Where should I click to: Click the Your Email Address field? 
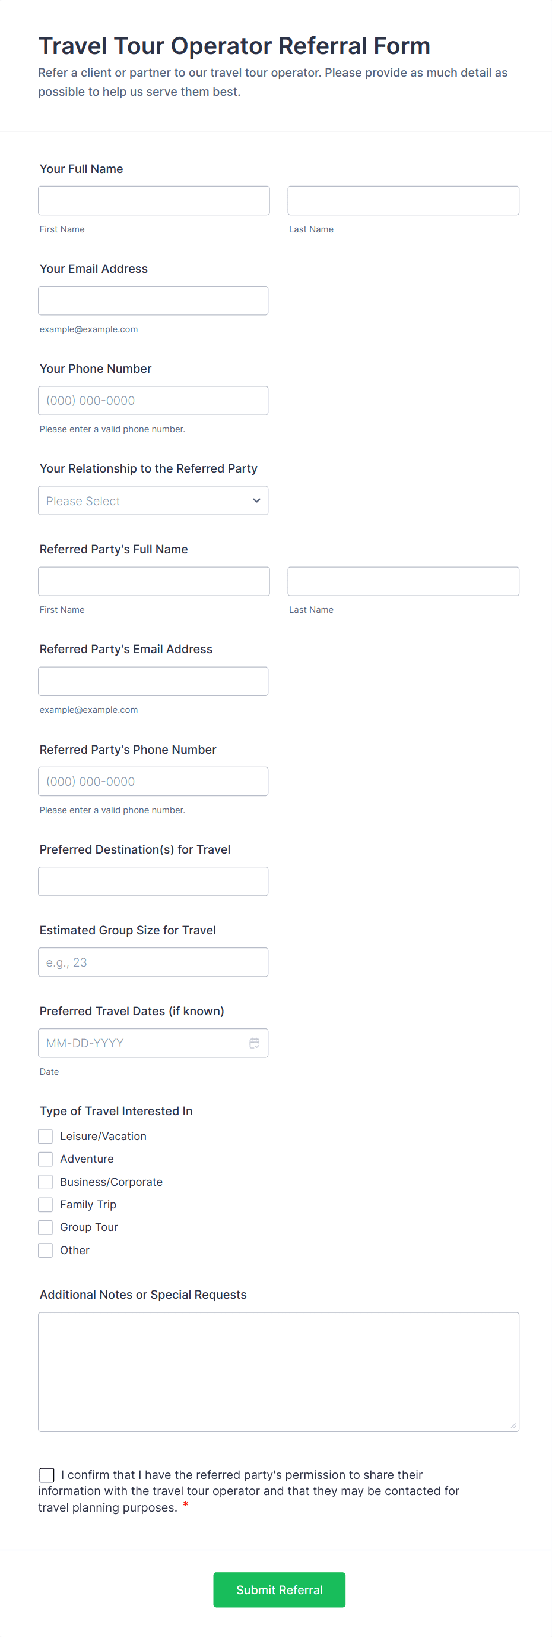click(x=153, y=301)
